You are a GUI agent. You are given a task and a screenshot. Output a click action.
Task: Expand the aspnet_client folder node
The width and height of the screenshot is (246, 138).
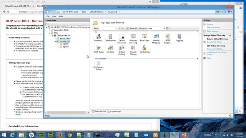point(55,38)
